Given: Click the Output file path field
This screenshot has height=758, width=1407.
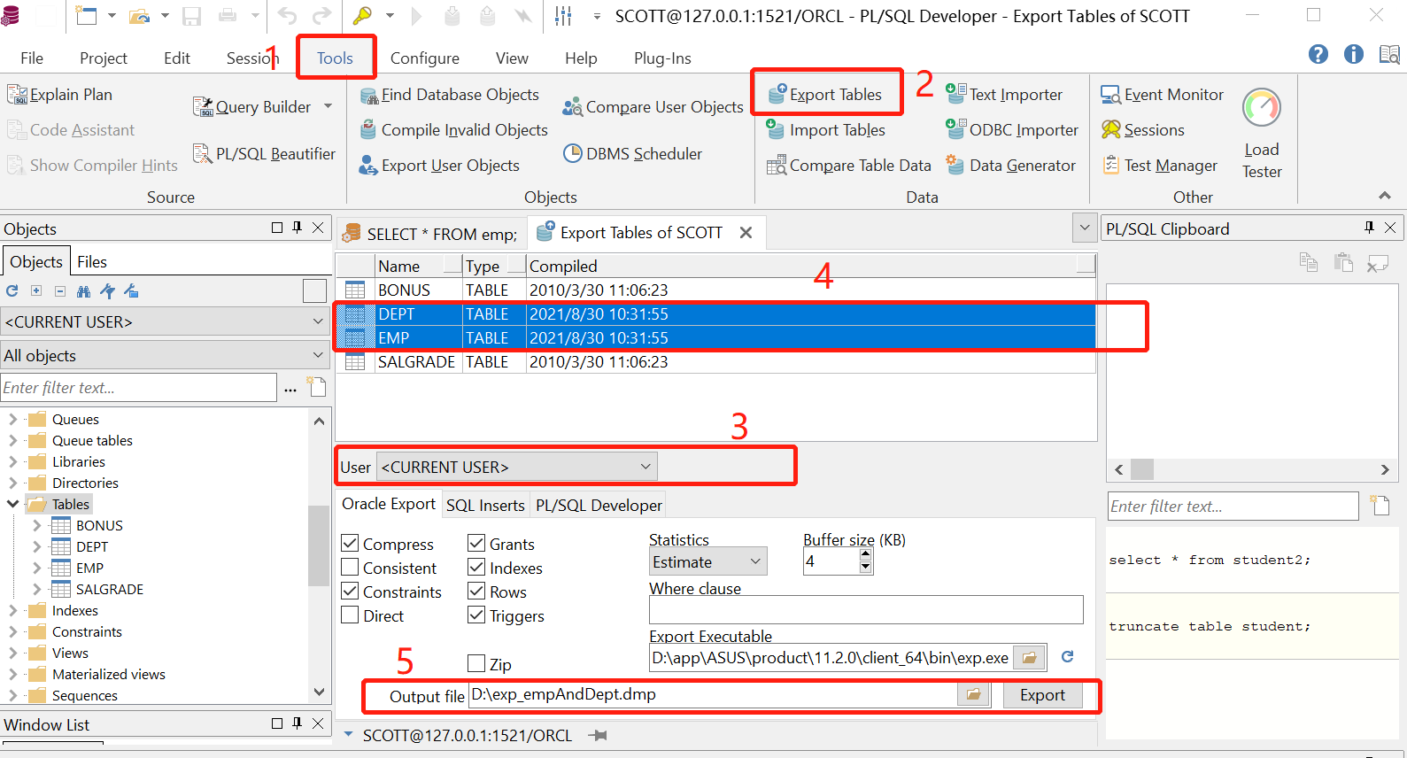Looking at the screenshot, I should point(713,695).
